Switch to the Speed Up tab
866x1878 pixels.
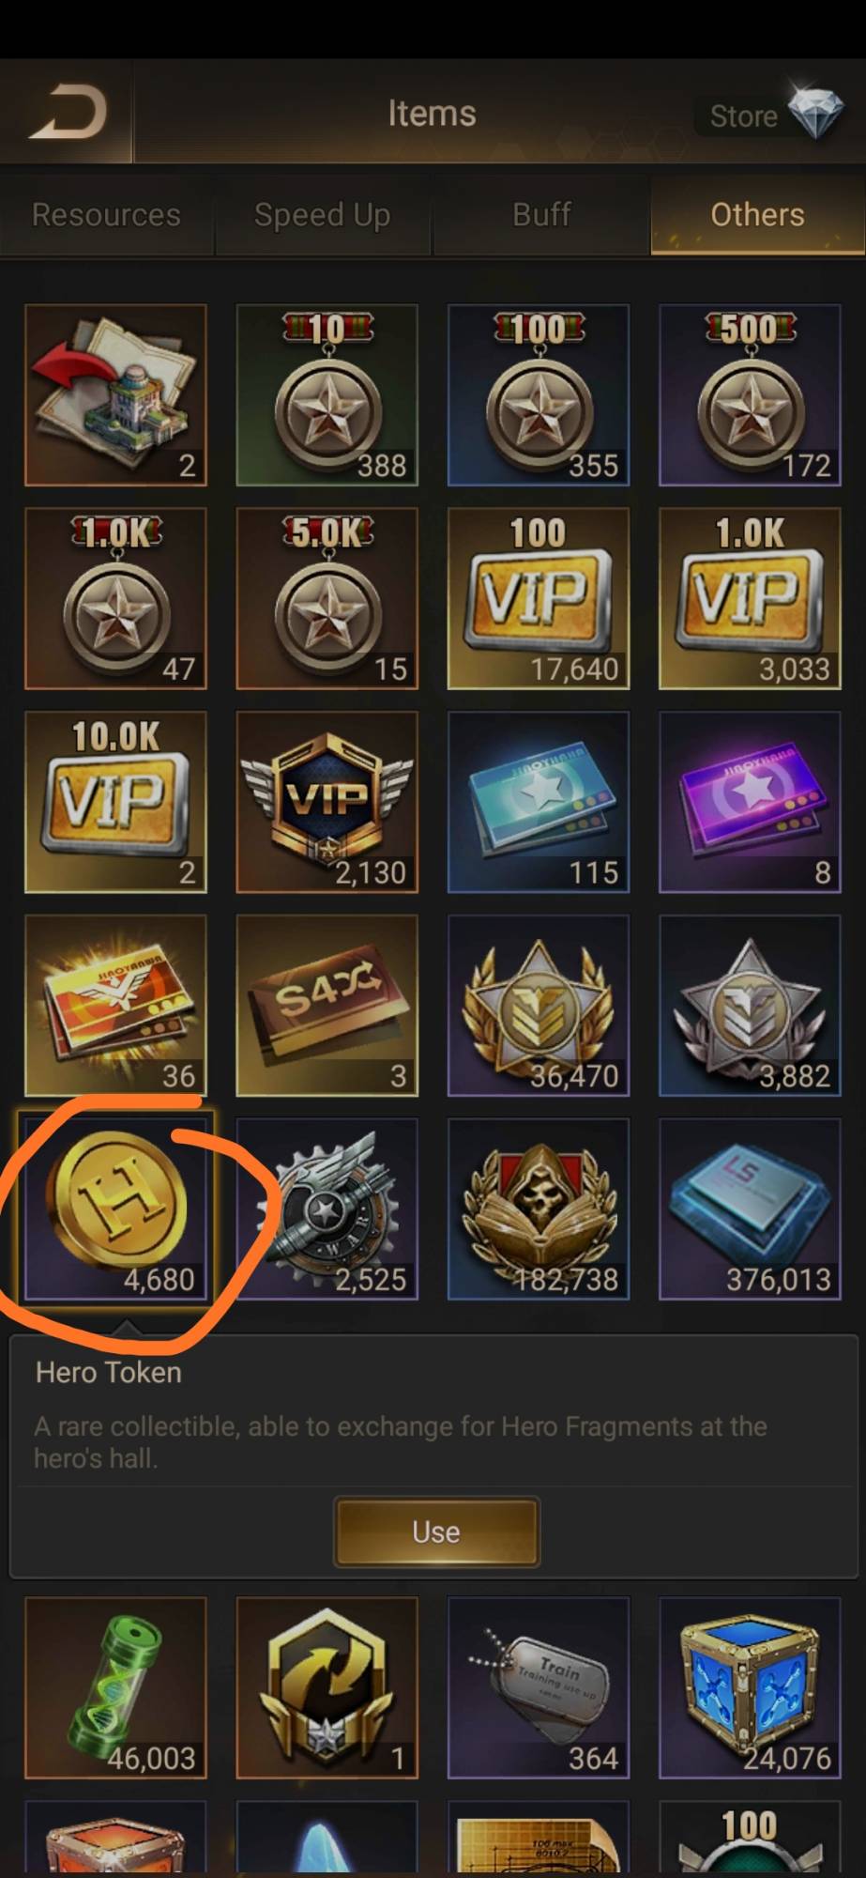pos(323,215)
